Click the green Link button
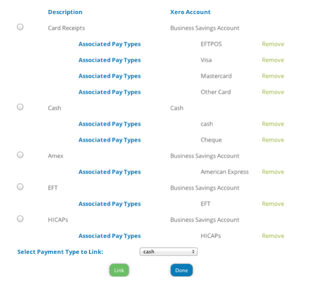 point(119,270)
